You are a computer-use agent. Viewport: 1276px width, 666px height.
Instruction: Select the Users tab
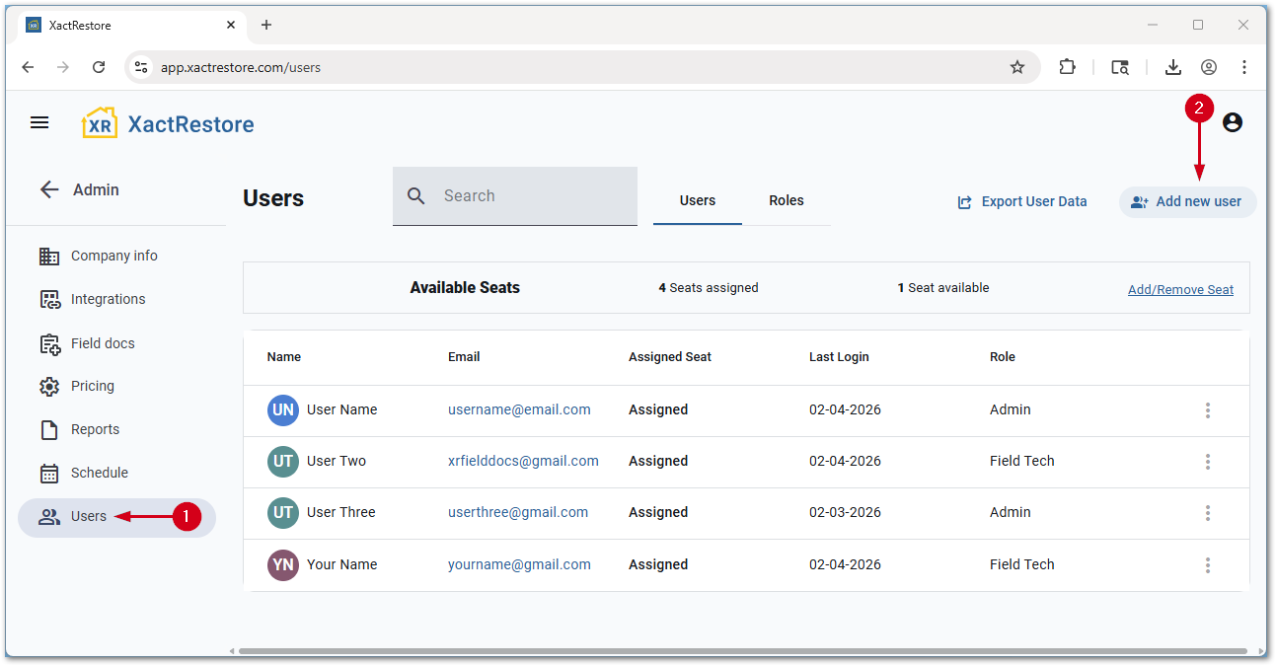697,200
